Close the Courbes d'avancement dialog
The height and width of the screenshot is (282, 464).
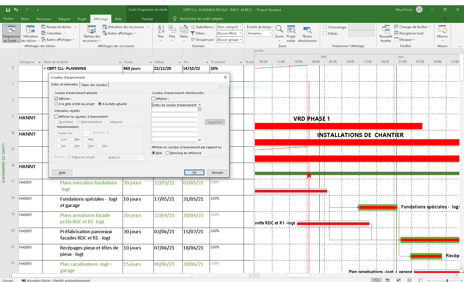click(x=225, y=77)
